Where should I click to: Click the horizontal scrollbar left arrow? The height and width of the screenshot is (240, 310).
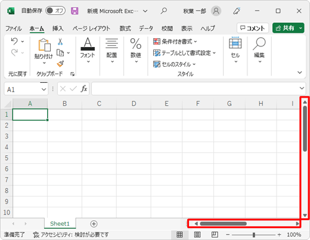[x=196, y=224]
